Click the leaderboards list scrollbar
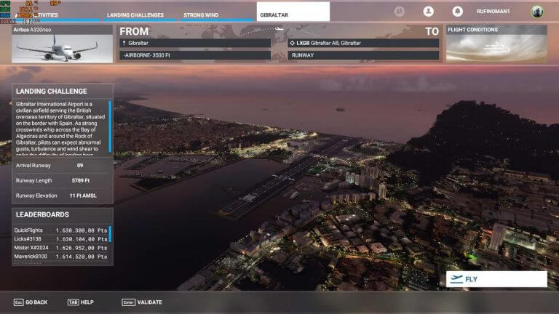The width and height of the screenshot is (559, 314). coord(110,233)
